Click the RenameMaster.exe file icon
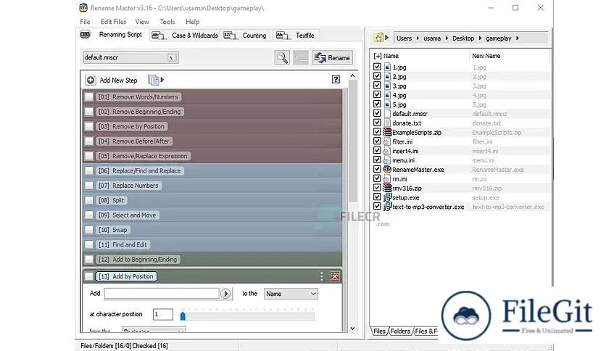Screen dimensions: 606x351 387,169
